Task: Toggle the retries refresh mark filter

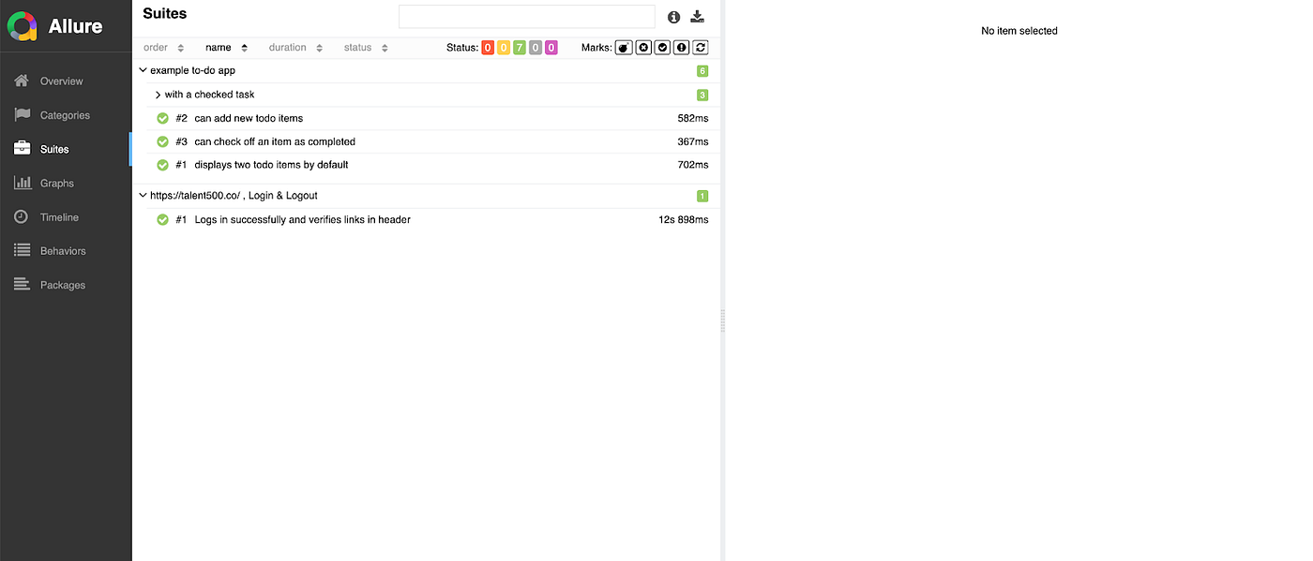Action: tap(701, 48)
